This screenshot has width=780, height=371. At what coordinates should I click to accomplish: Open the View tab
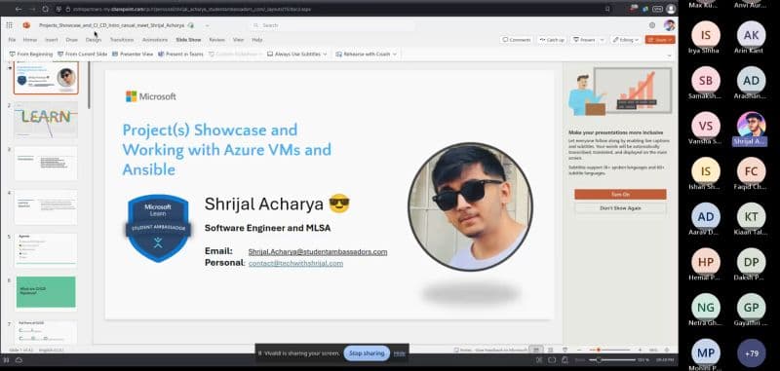click(238, 40)
